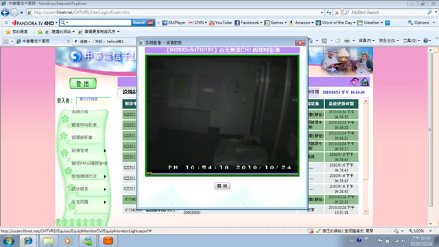Click the 關閉 button in the popup
Viewport: 439px width, 247px height.
(x=222, y=186)
